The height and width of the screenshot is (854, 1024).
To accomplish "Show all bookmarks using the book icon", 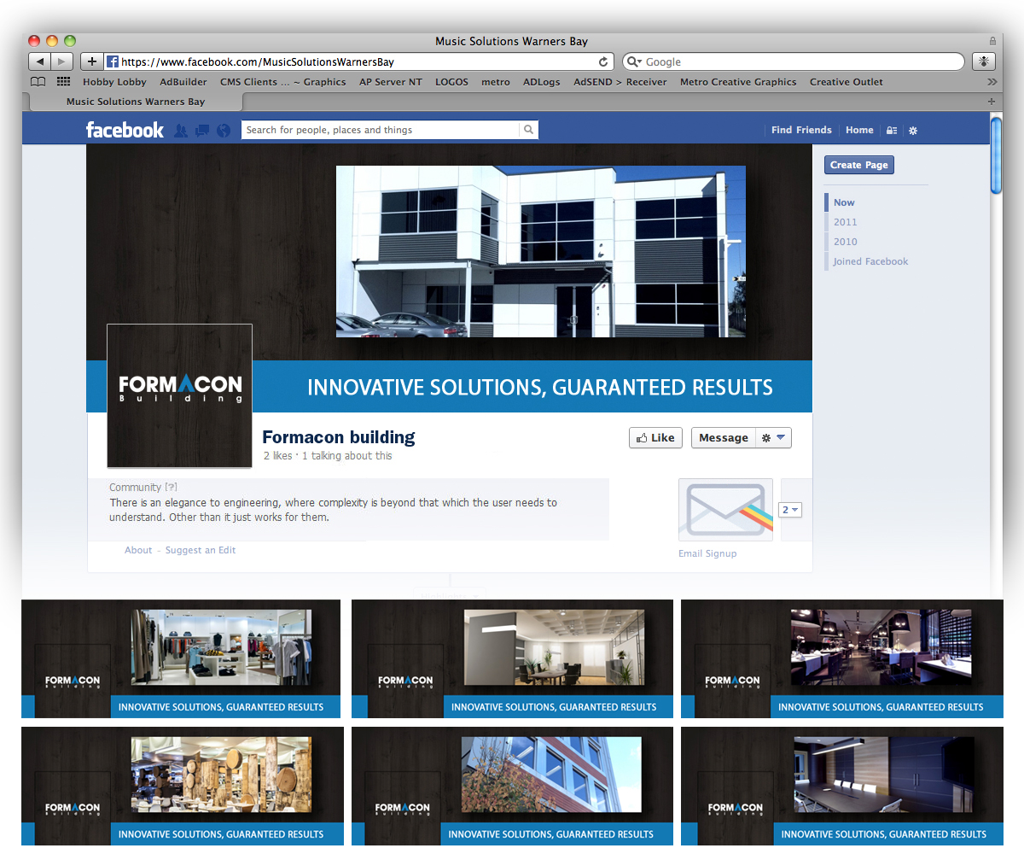I will coord(38,82).
